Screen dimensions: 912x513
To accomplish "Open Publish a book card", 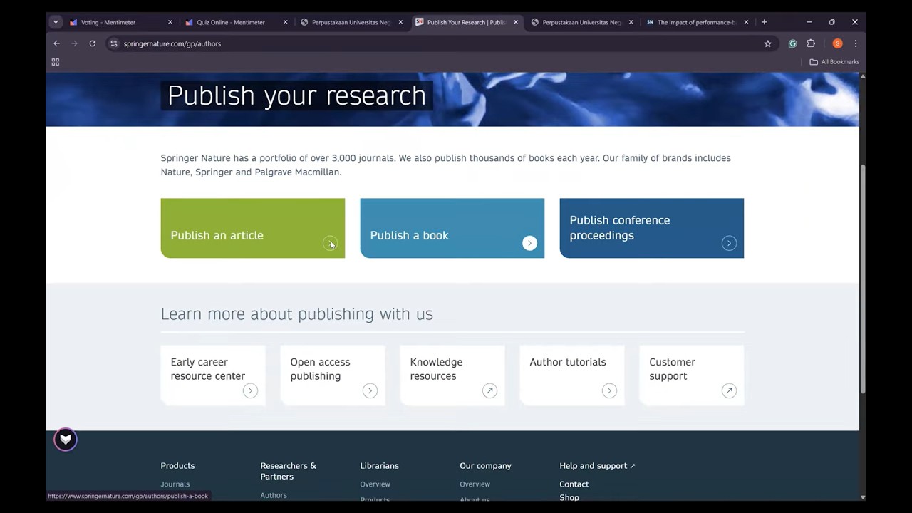I will coord(452,228).
